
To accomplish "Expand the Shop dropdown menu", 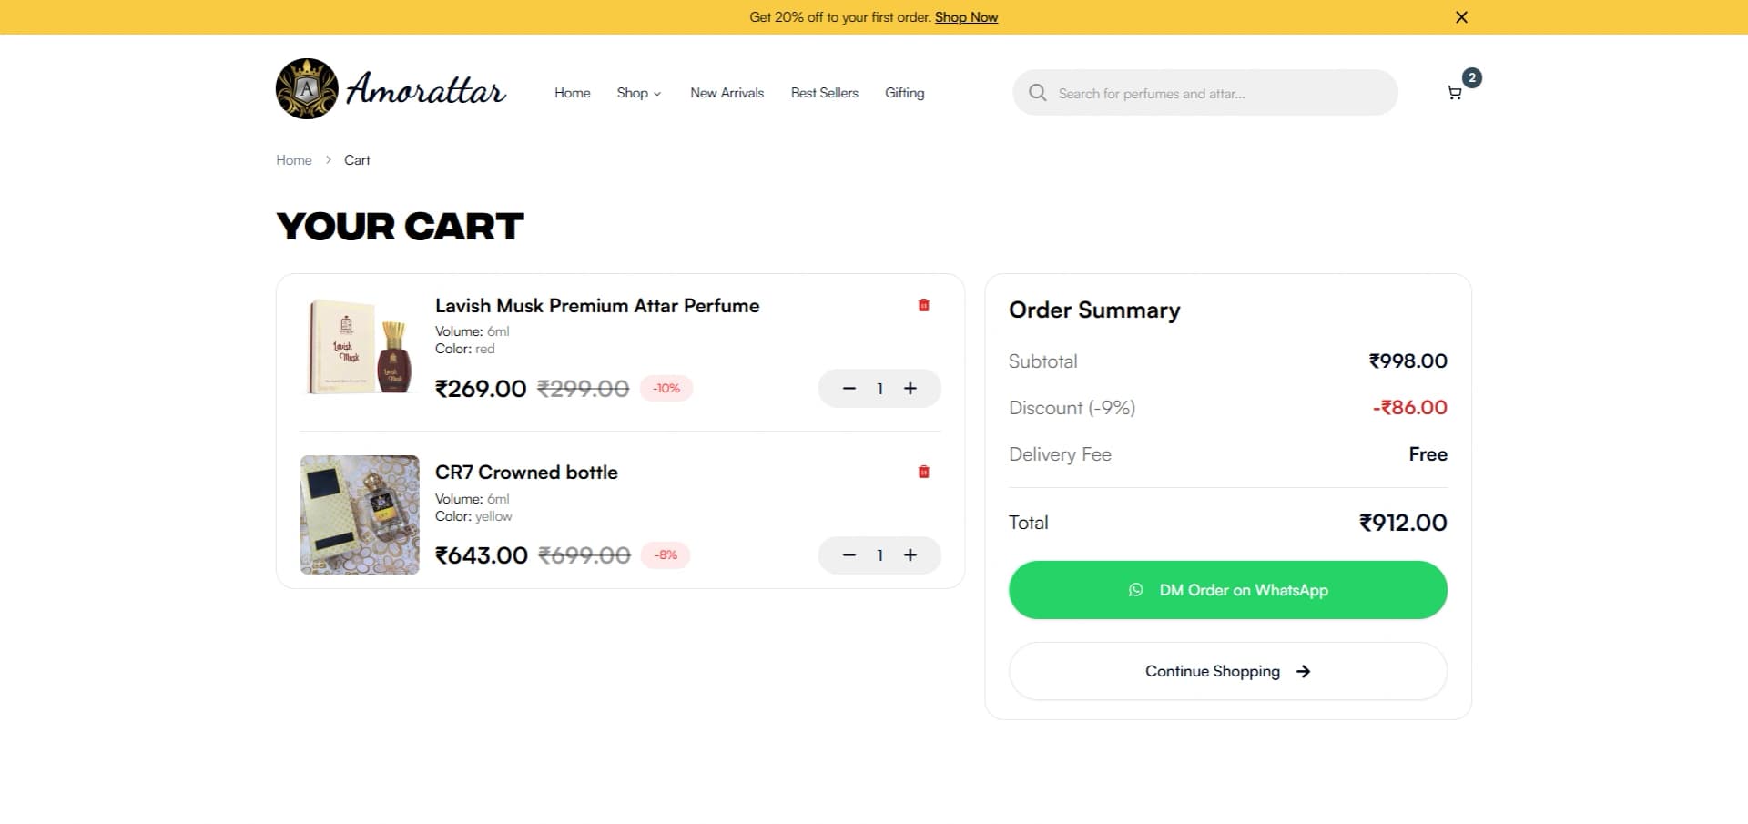I will point(638,93).
